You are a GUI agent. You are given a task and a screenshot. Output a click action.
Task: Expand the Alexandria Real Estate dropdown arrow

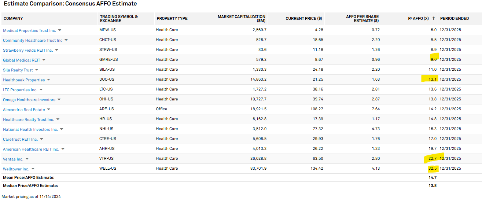pos(48,110)
